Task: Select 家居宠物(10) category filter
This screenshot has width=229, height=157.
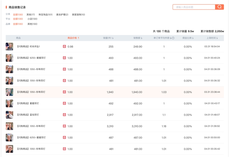Action: [x=78, y=14]
